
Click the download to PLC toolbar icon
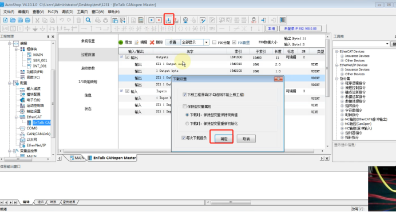click(x=169, y=20)
